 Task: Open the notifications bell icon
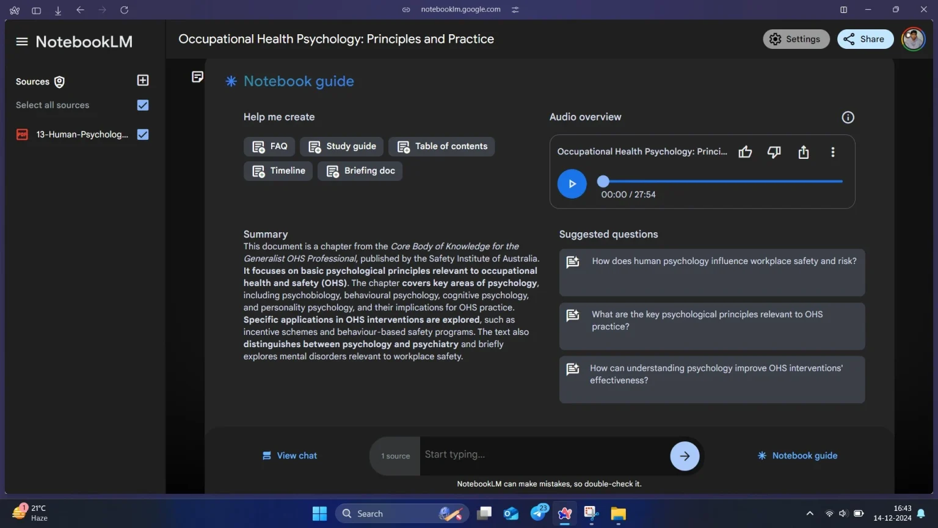click(921, 514)
